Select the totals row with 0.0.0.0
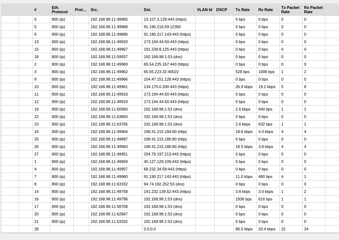Viewport: 339px width, 240px height. coord(169,229)
